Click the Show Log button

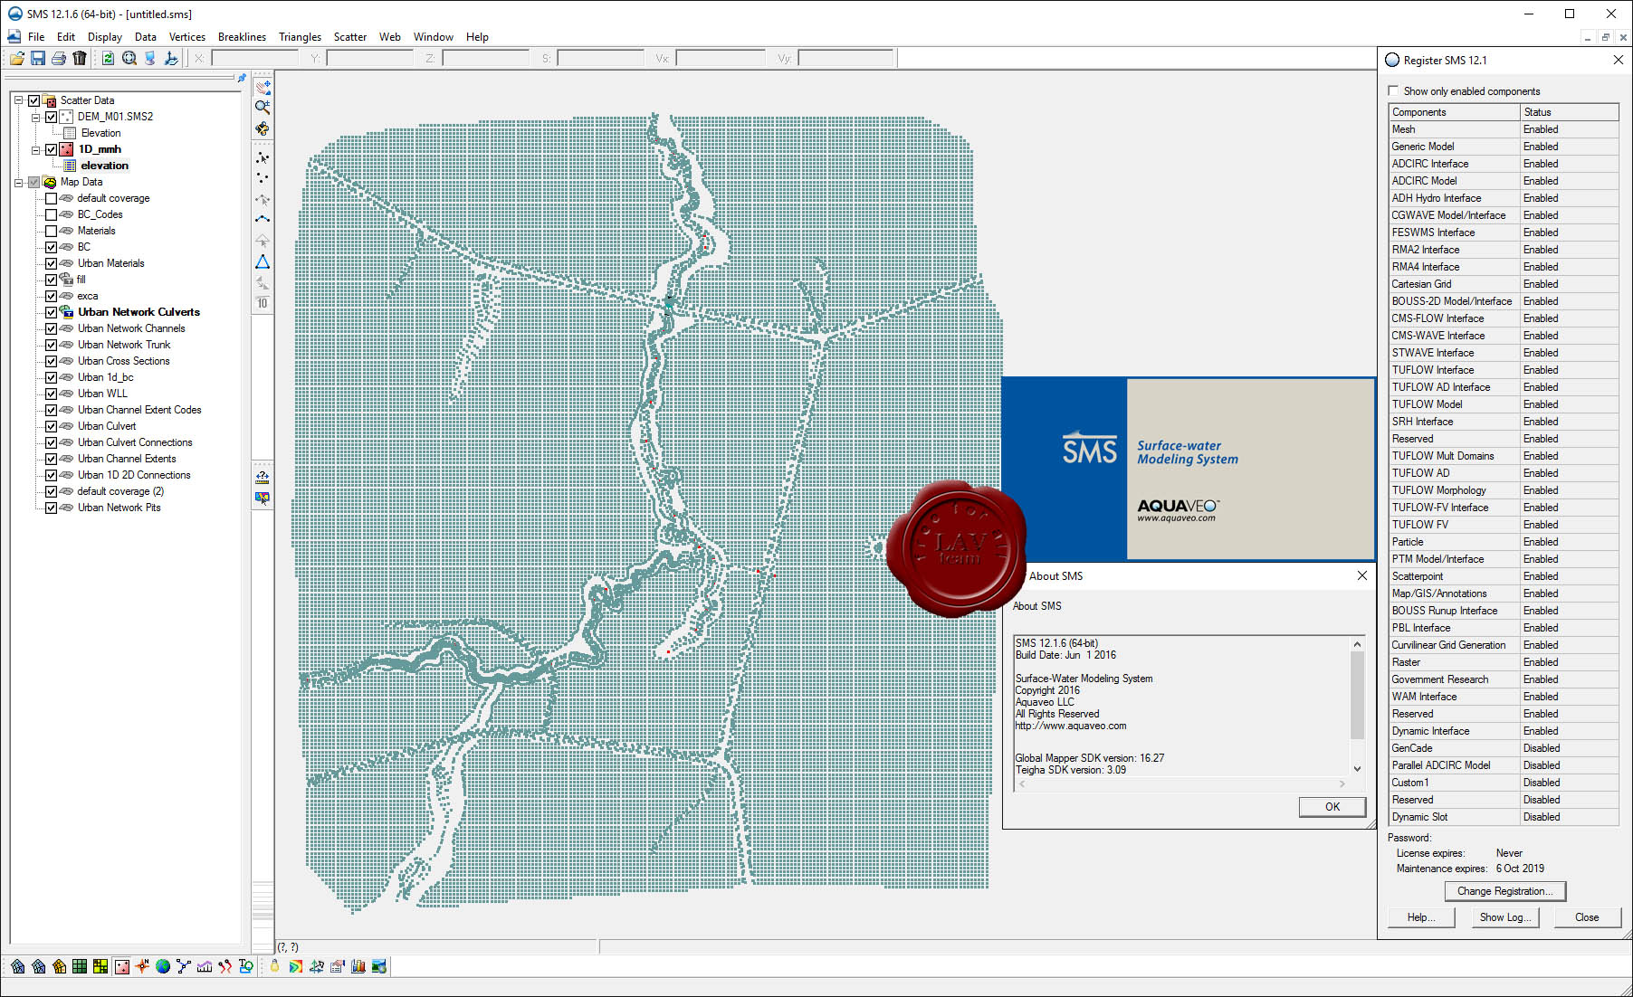[1504, 917]
